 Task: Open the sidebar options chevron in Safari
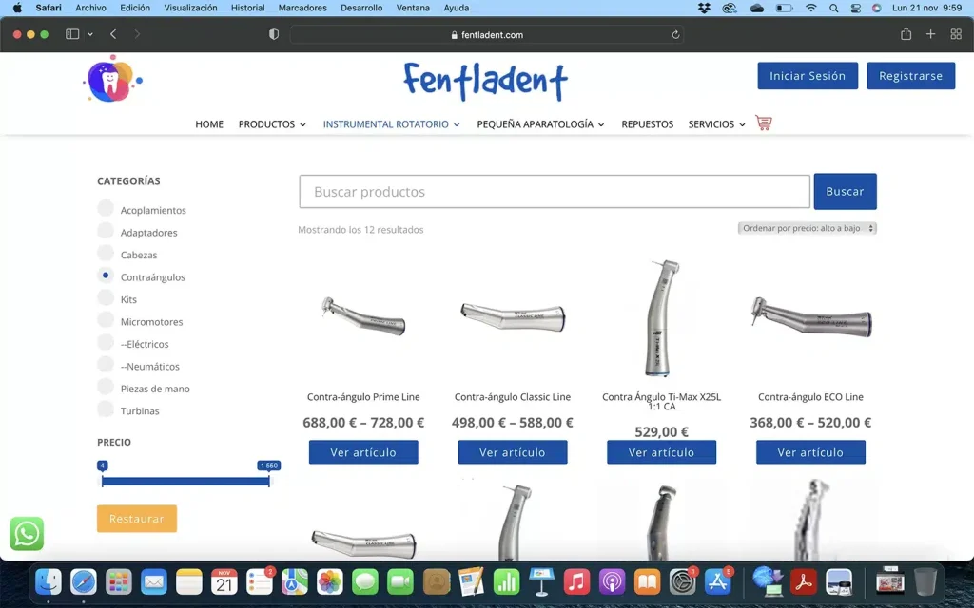point(90,34)
